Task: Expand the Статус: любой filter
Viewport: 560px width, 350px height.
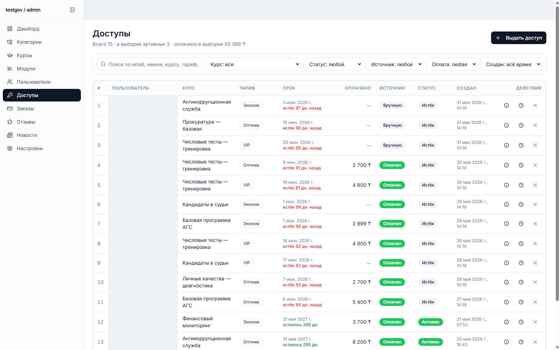Action: pos(333,64)
